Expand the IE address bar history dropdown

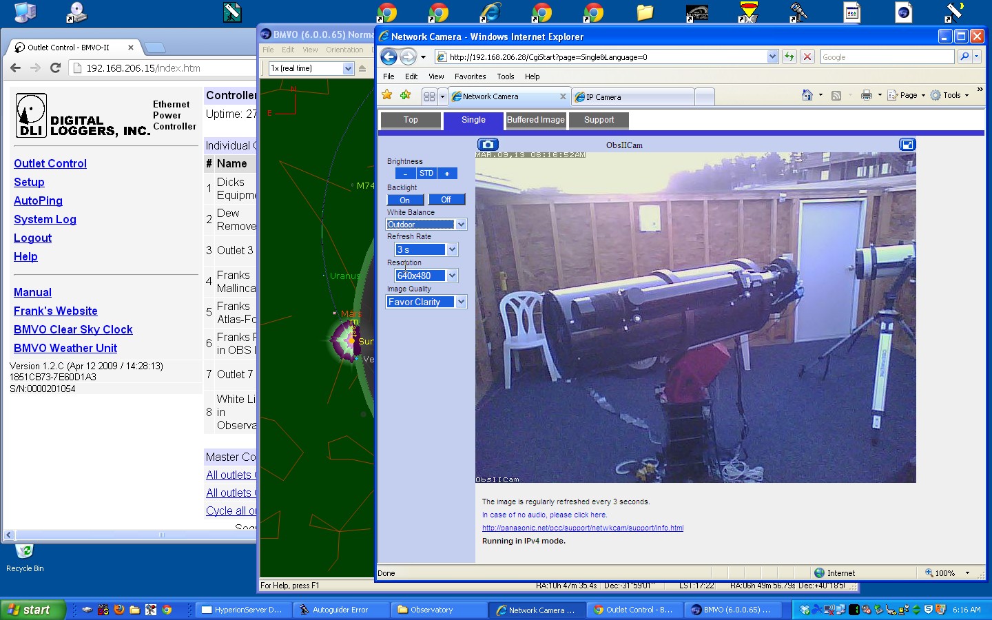click(772, 56)
